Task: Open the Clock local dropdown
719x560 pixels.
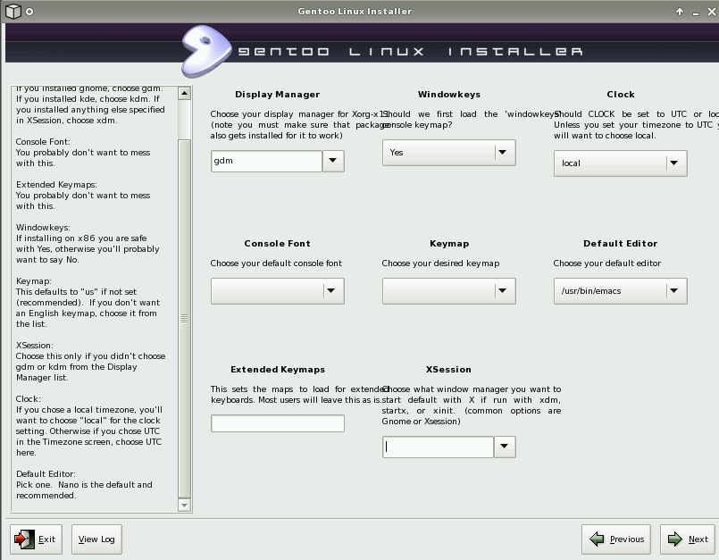Action: [x=621, y=163]
